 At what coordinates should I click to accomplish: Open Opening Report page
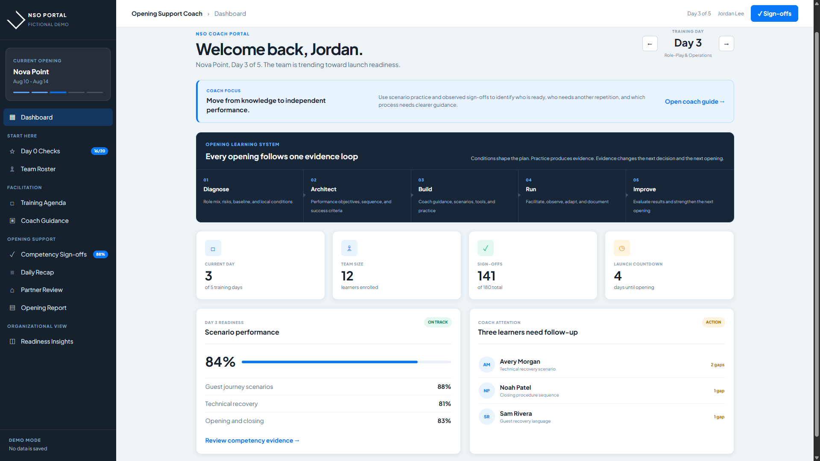(58, 308)
